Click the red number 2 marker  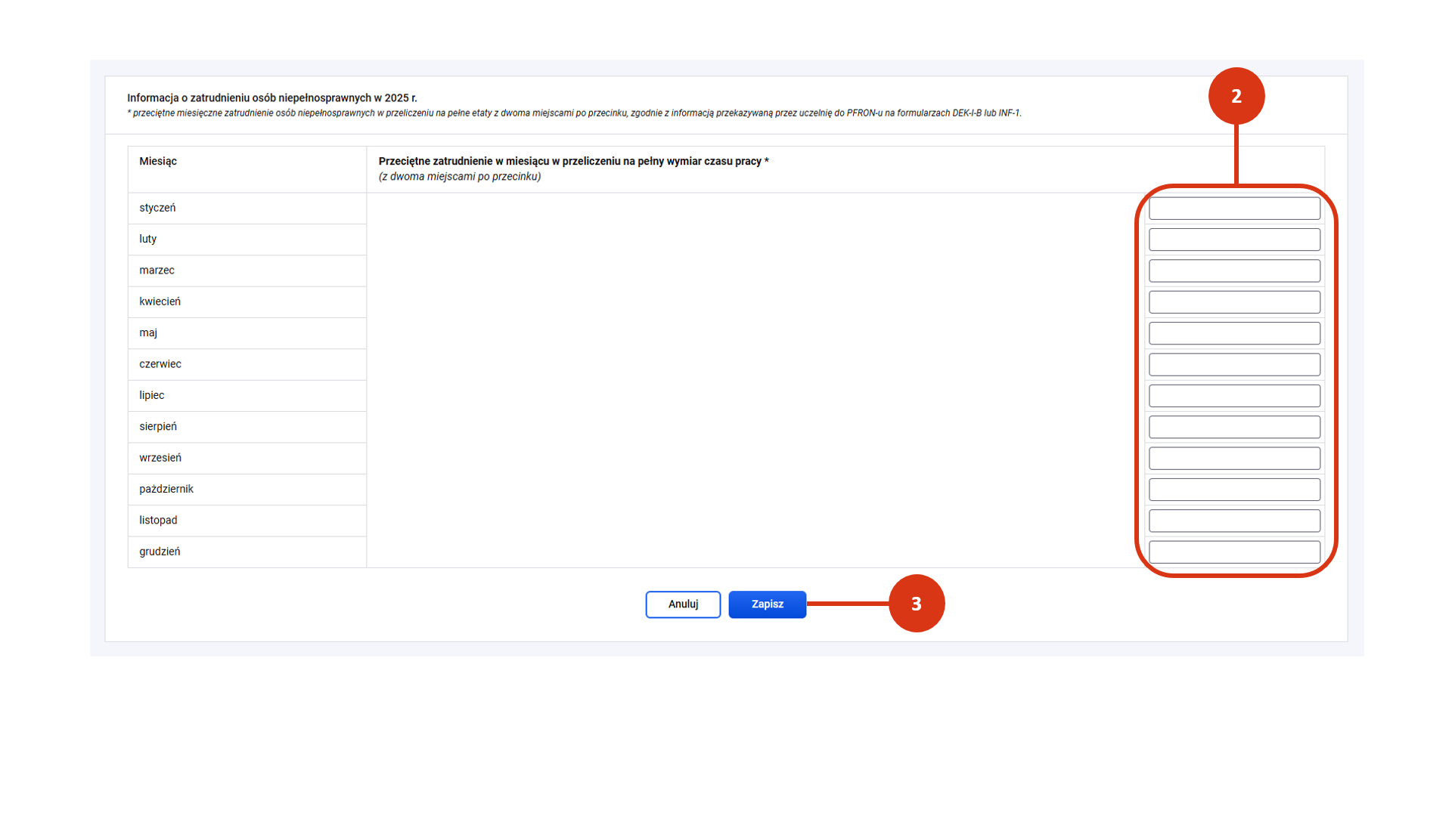[x=1236, y=96]
